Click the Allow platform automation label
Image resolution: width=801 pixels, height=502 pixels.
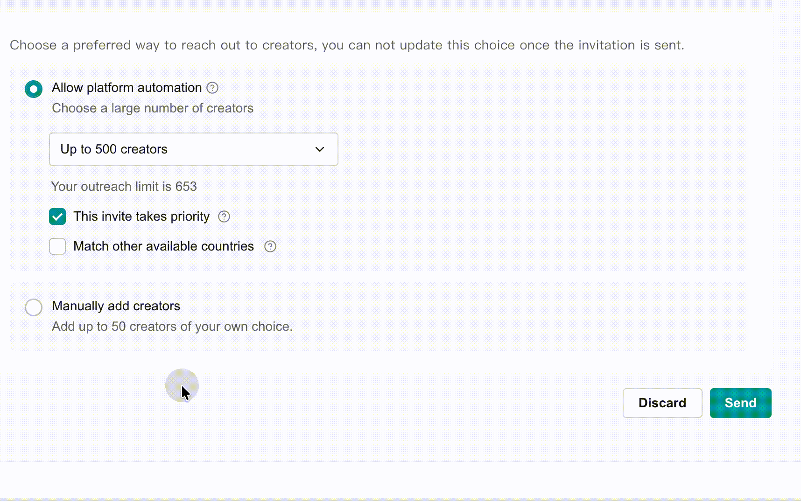(x=127, y=88)
